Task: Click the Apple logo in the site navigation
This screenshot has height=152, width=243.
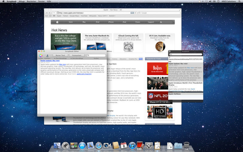Action: tap(57, 22)
